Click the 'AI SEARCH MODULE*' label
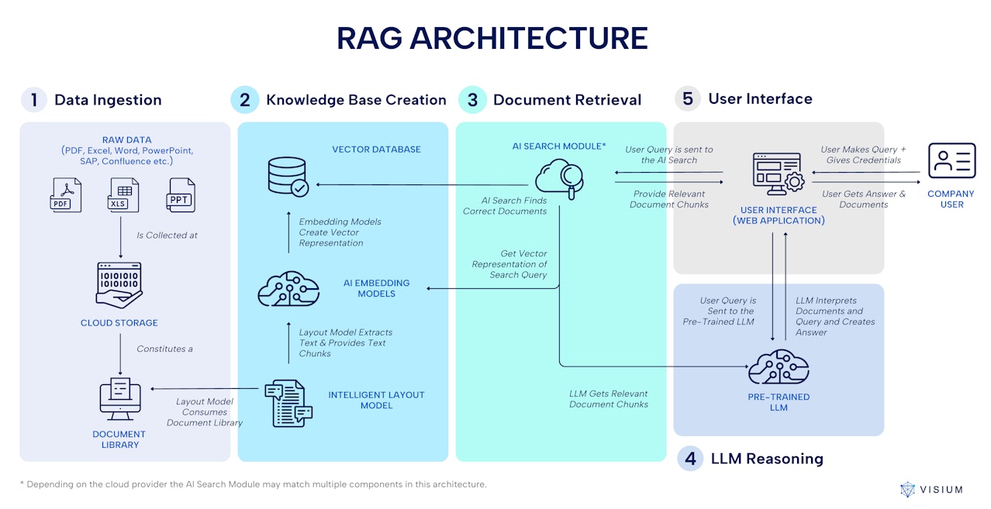The width and height of the screenshot is (991, 509). point(559,146)
